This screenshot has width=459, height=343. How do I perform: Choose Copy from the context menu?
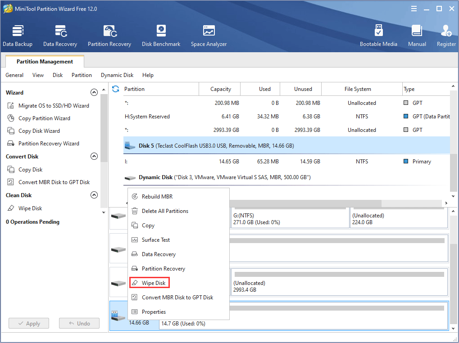178,226
